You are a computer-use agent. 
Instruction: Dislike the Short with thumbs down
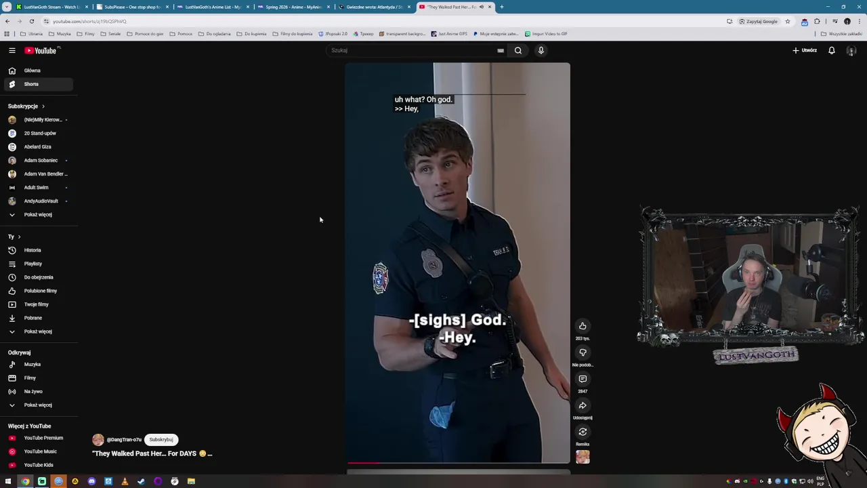coord(583,352)
